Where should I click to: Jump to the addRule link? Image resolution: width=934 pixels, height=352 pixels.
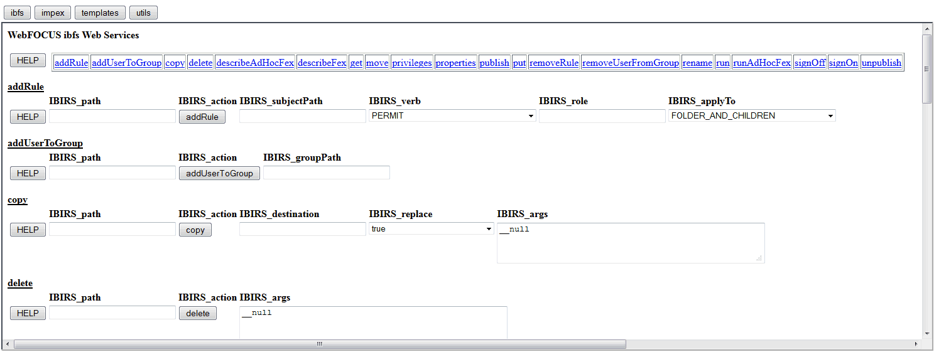pyautogui.click(x=72, y=63)
